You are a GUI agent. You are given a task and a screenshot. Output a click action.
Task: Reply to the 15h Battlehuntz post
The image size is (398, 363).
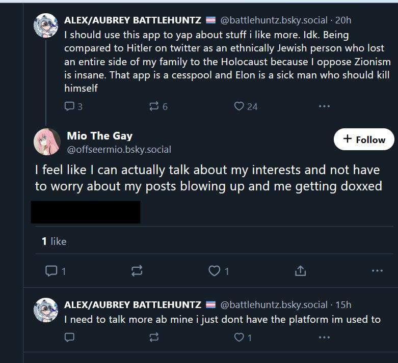pos(70,337)
